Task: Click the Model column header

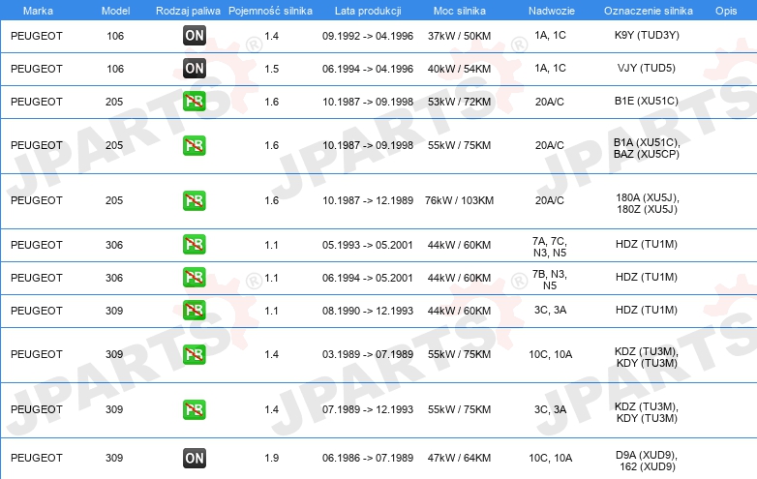Action: (x=115, y=11)
